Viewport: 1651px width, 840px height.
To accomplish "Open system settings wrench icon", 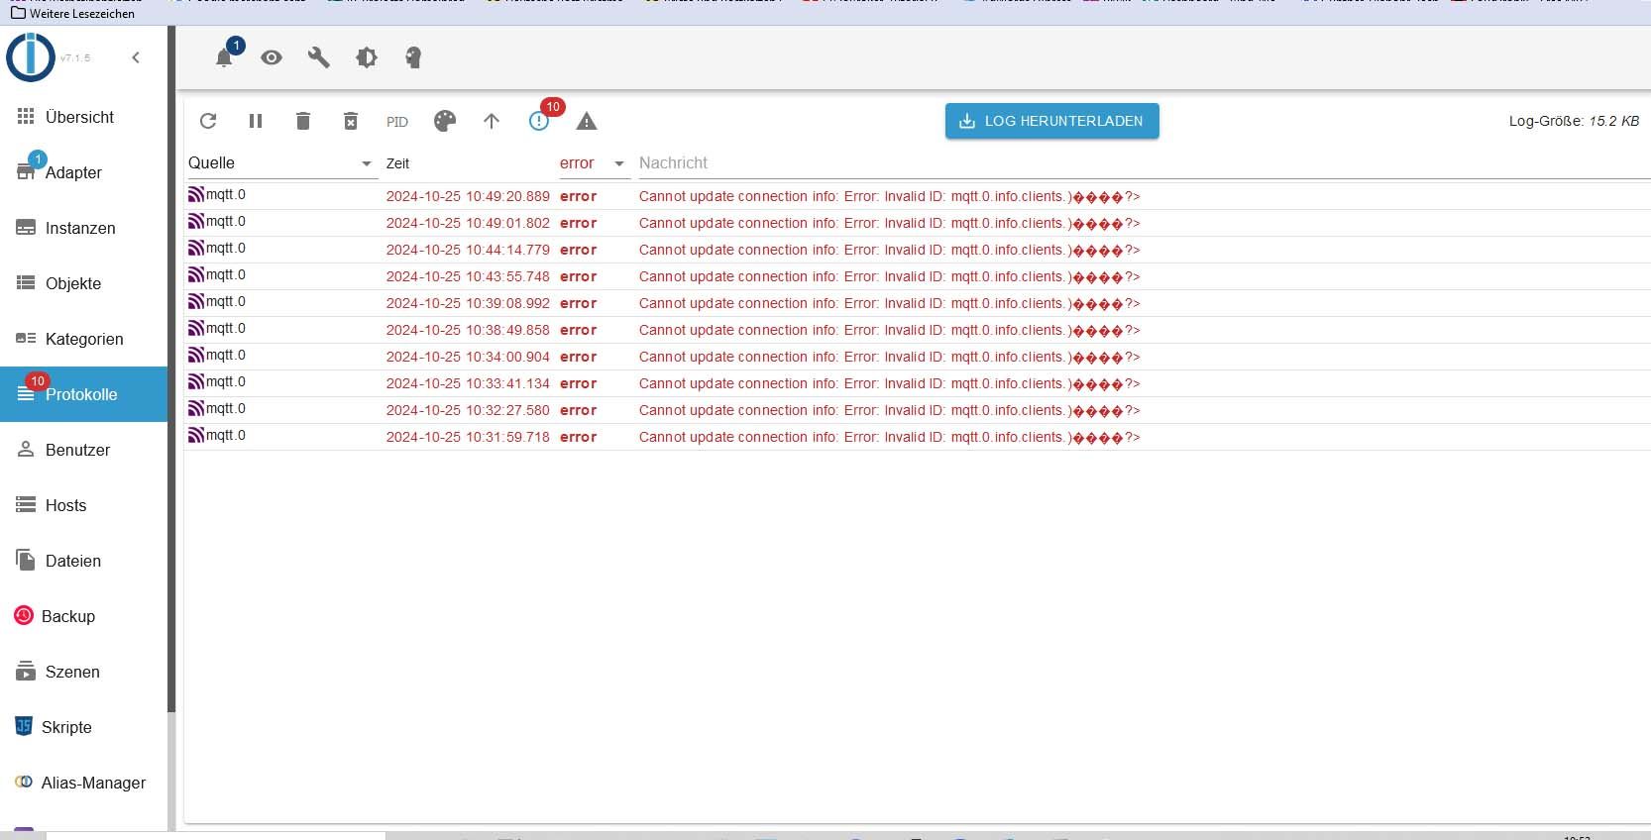I will [x=319, y=57].
